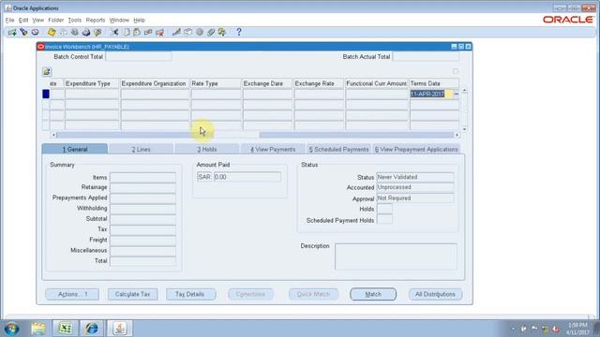600x337 pixels.
Task: Click the Switch Responsibilities toolbar icon
Action: [75, 33]
